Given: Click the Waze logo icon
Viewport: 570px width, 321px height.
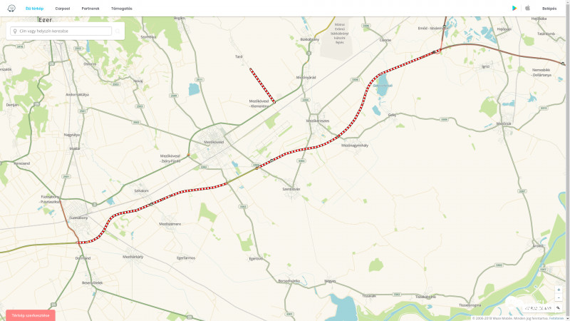Looking at the screenshot, I should coord(11,8).
